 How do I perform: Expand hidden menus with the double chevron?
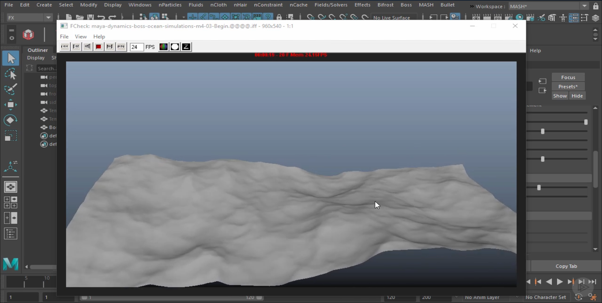click(472, 6)
